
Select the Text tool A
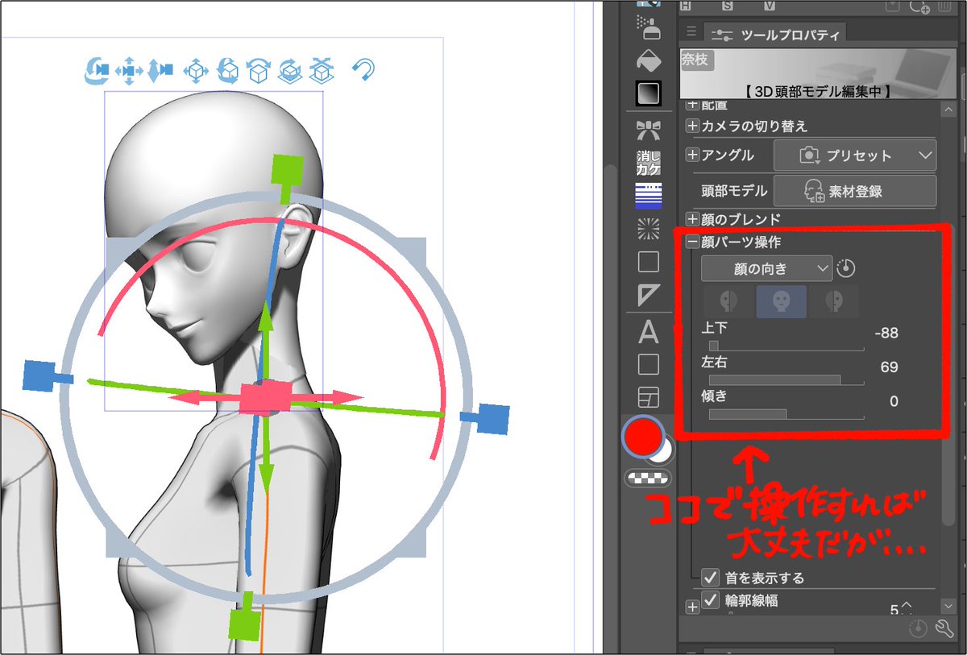coord(649,332)
